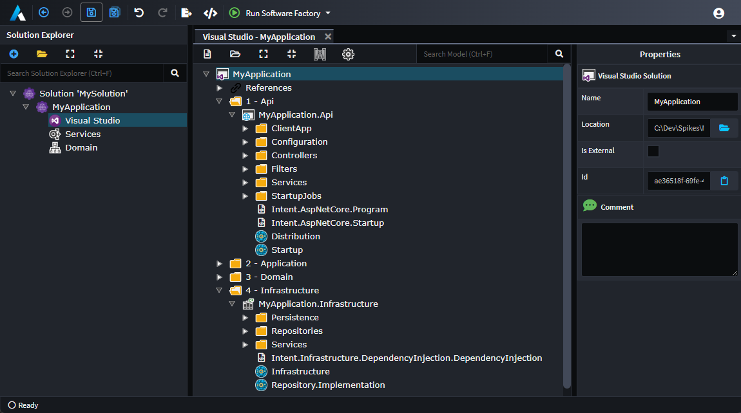Redo the last change

(162, 13)
